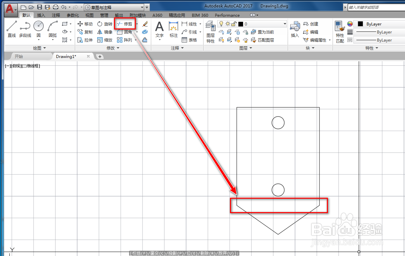Activate the 旋转 (Rotate) command
The height and width of the screenshot is (256, 405).
105,24
